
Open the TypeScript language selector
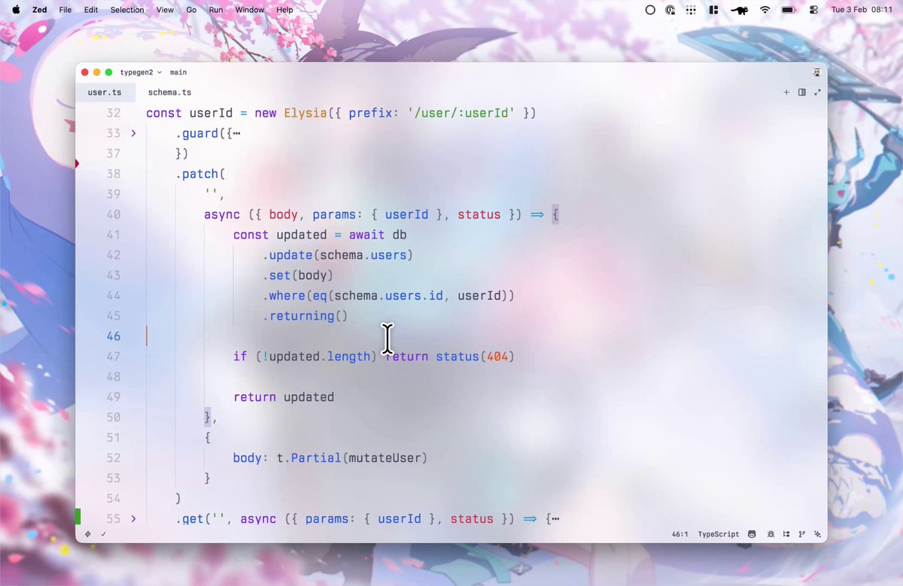click(x=719, y=534)
